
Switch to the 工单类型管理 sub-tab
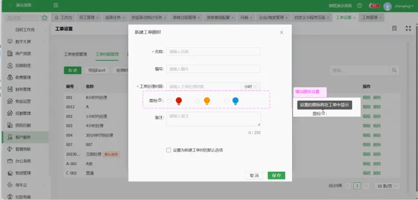click(75, 54)
